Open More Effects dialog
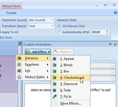 (71, 103)
